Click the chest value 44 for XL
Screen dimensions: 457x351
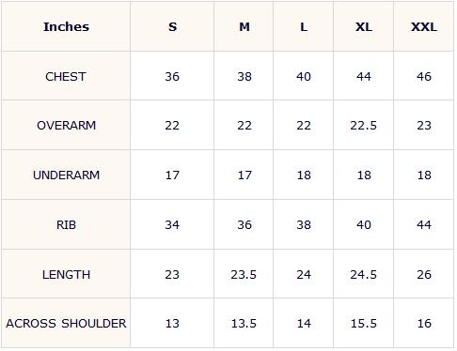click(x=364, y=76)
